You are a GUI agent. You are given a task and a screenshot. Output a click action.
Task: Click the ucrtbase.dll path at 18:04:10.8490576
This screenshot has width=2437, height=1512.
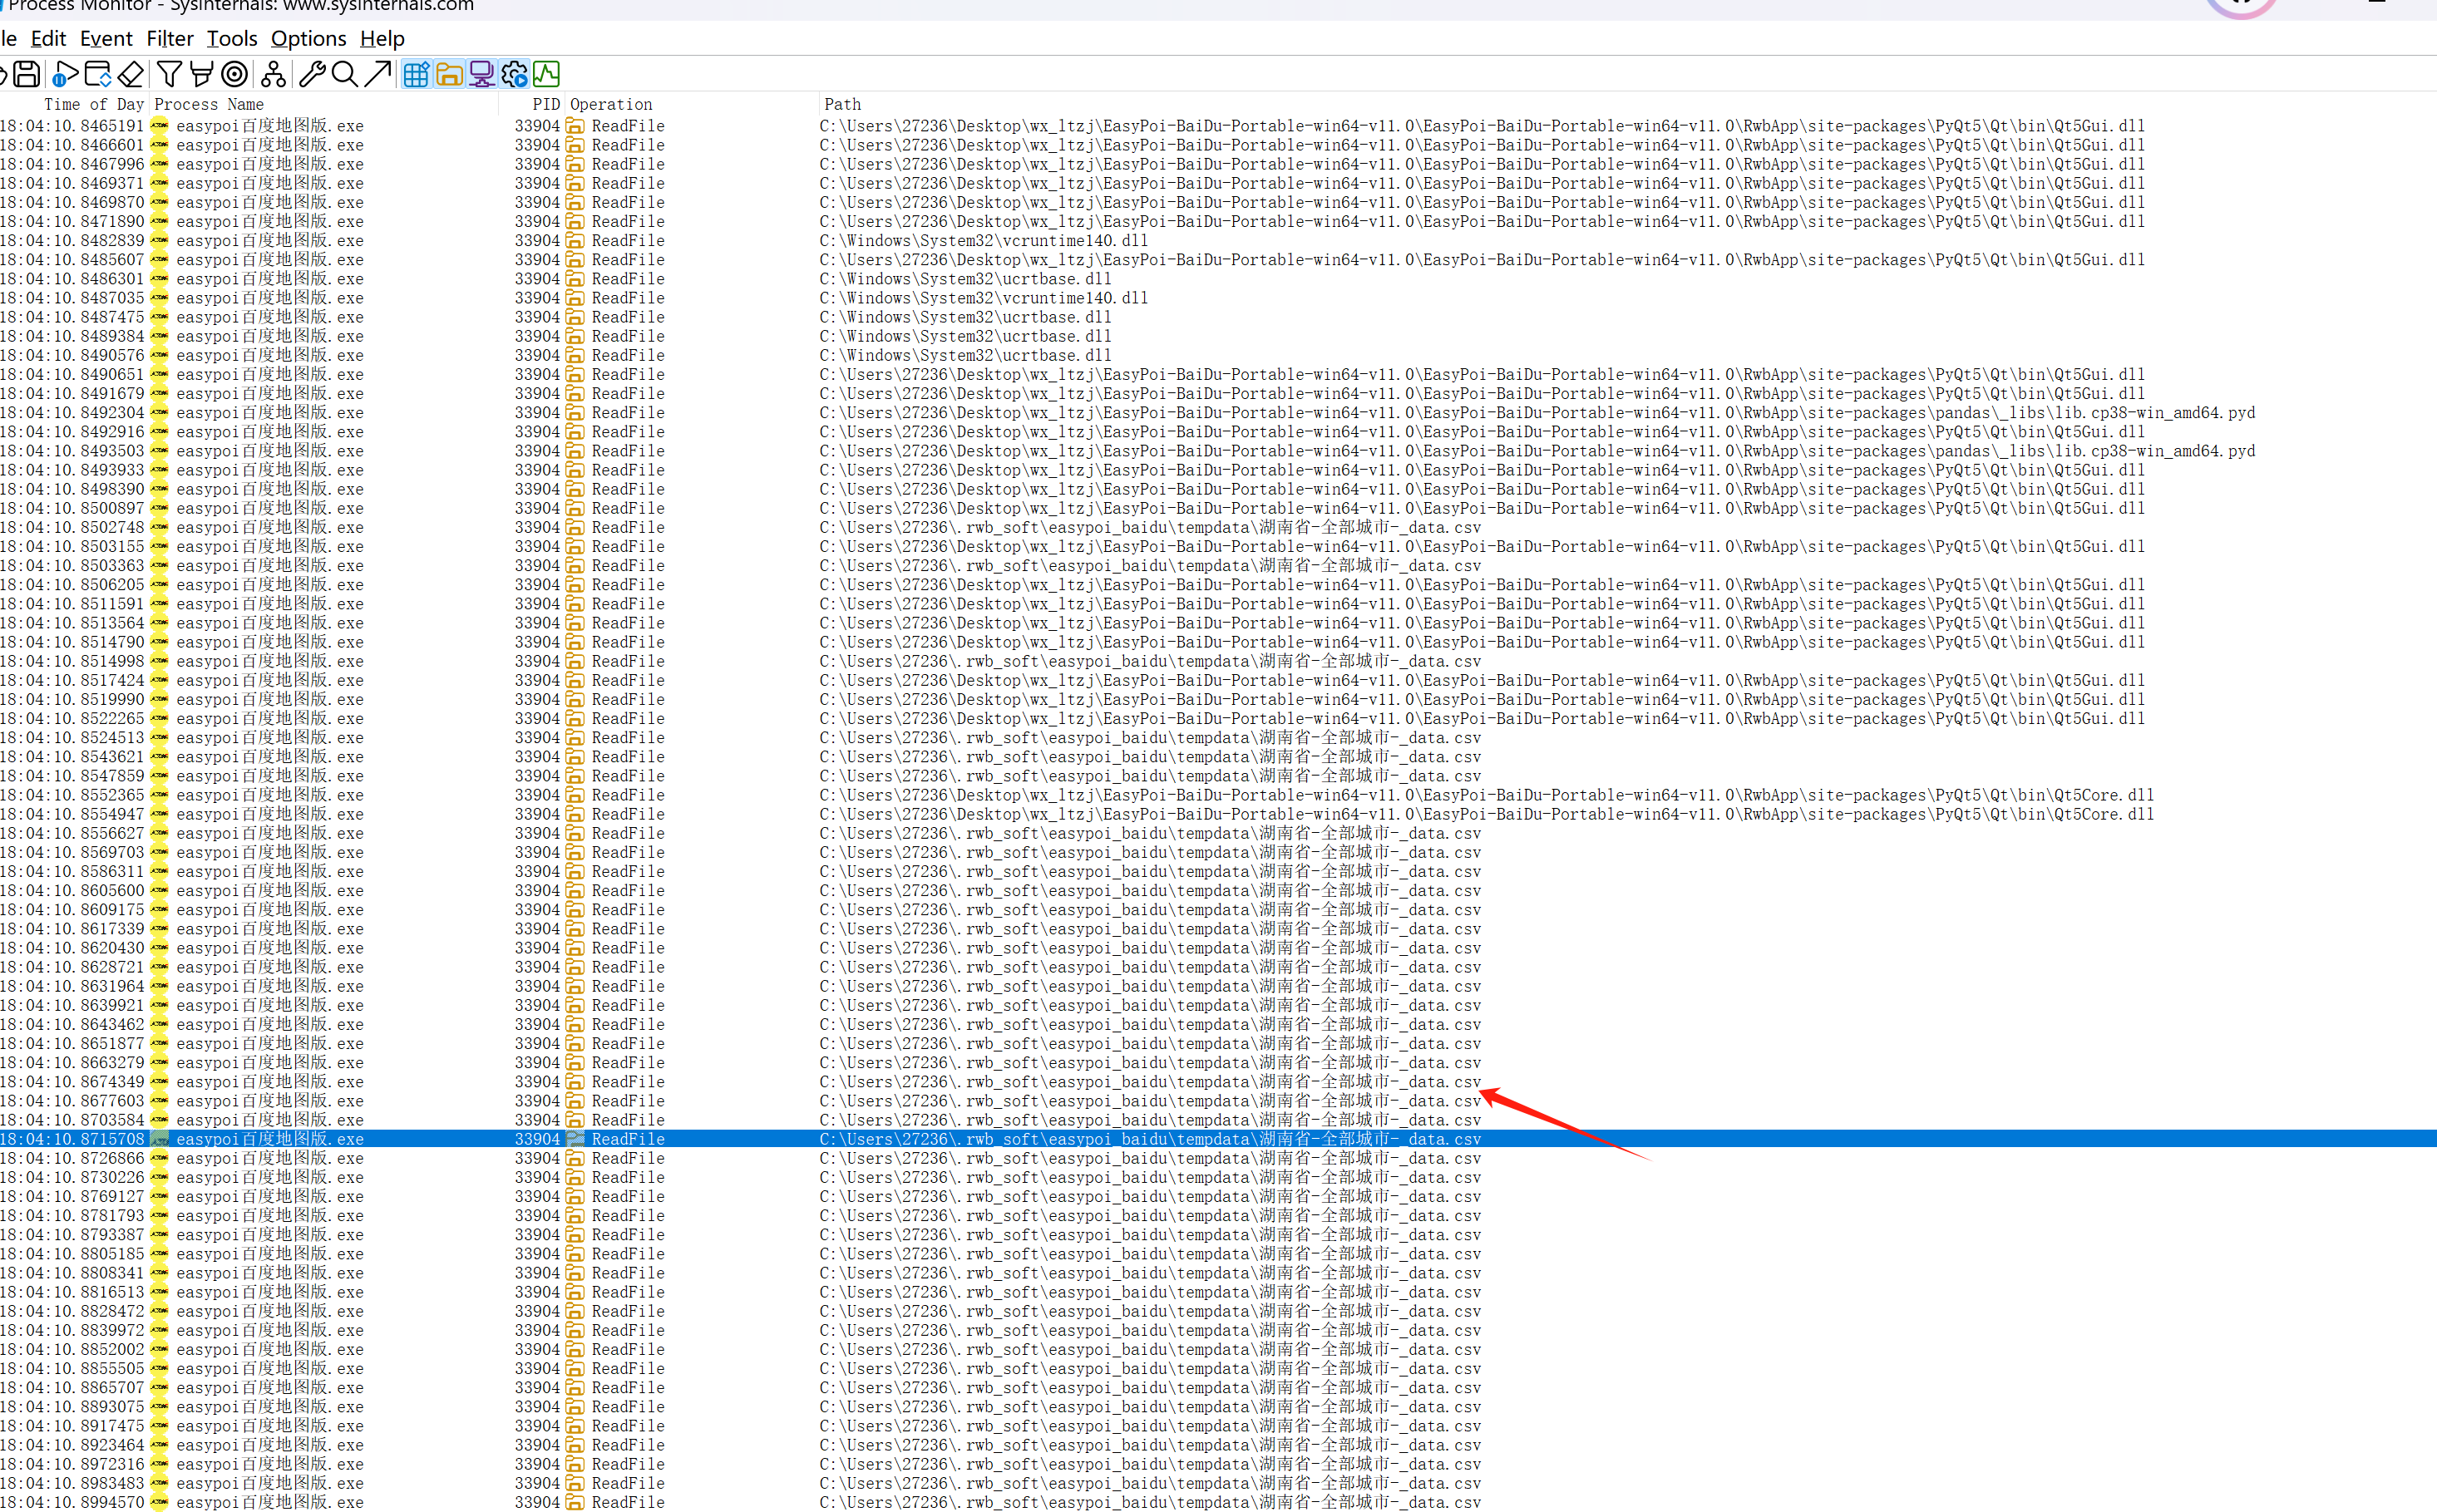[965, 355]
